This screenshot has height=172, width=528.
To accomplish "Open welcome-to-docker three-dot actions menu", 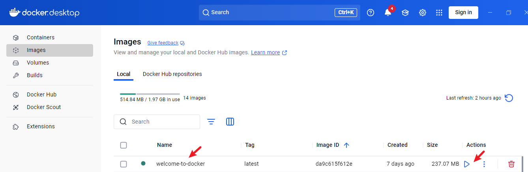I will tap(484, 164).
